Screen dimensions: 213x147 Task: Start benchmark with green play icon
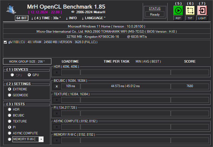178,11
